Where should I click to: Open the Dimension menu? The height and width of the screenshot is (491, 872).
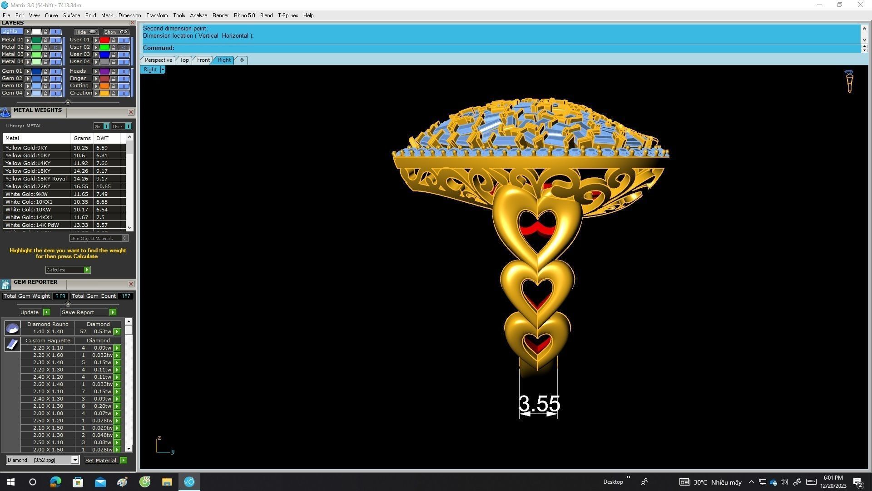(129, 15)
